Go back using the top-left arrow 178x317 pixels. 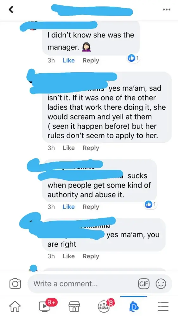(x=11, y=10)
